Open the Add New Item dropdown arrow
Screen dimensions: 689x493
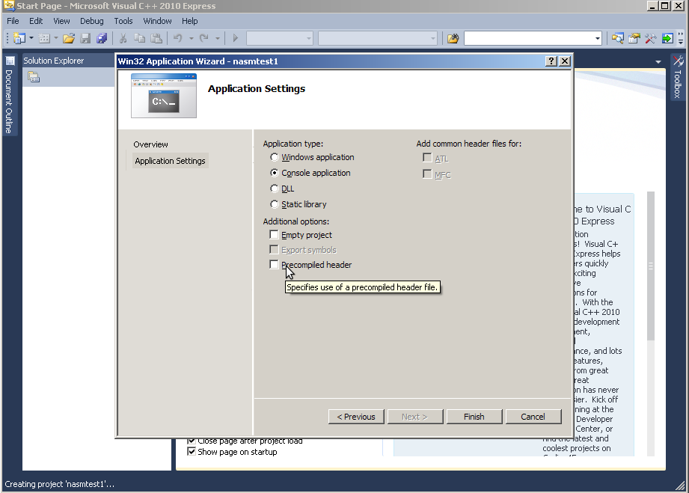56,38
